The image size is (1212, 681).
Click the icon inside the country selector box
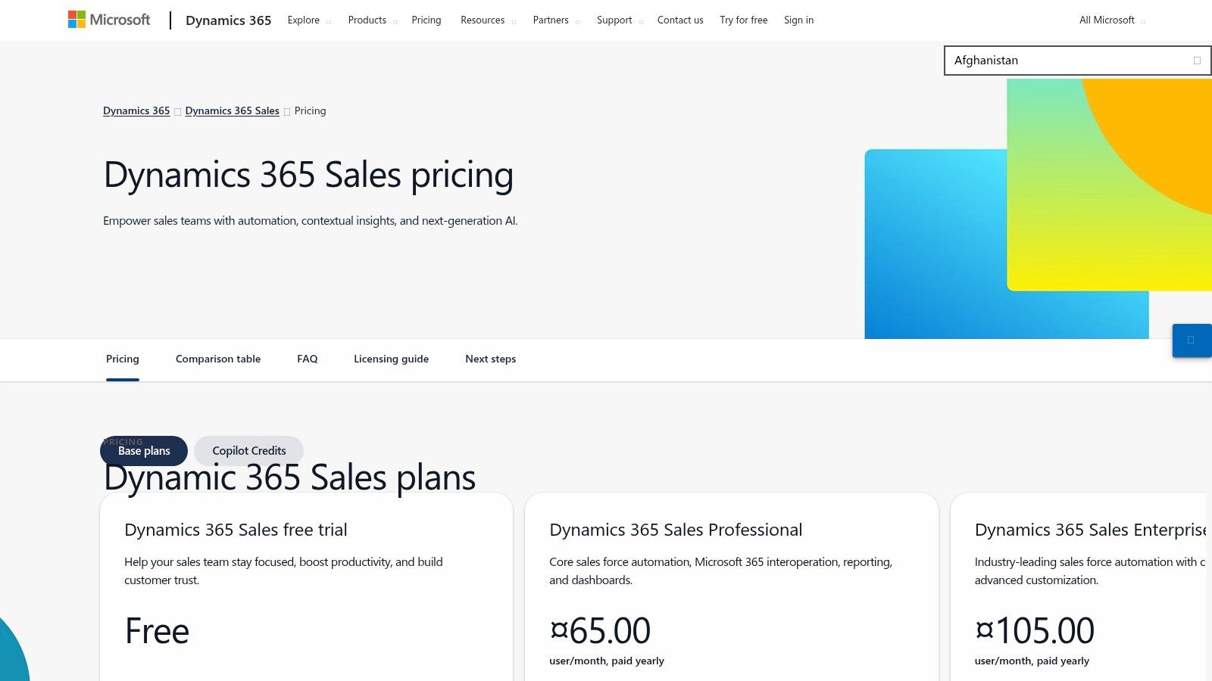coord(1198,59)
